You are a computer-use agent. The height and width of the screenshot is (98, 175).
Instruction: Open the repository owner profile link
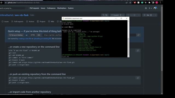(x=7, y=15)
